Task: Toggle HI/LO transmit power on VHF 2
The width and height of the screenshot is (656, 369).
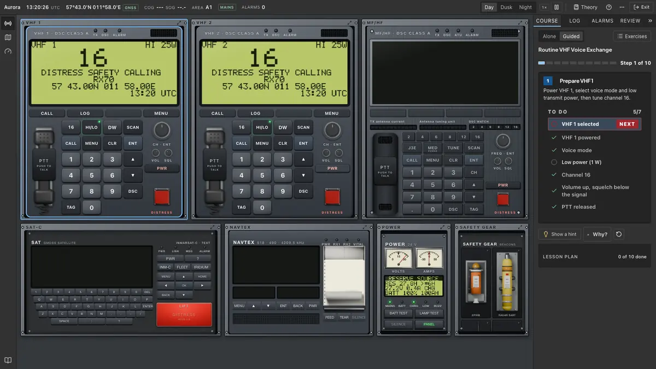Action: [x=262, y=127]
